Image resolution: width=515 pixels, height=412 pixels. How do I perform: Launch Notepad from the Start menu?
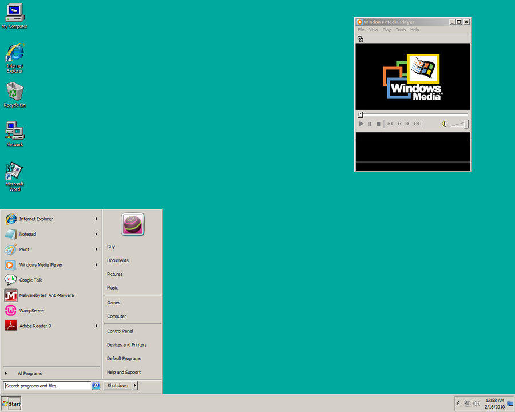click(51, 234)
